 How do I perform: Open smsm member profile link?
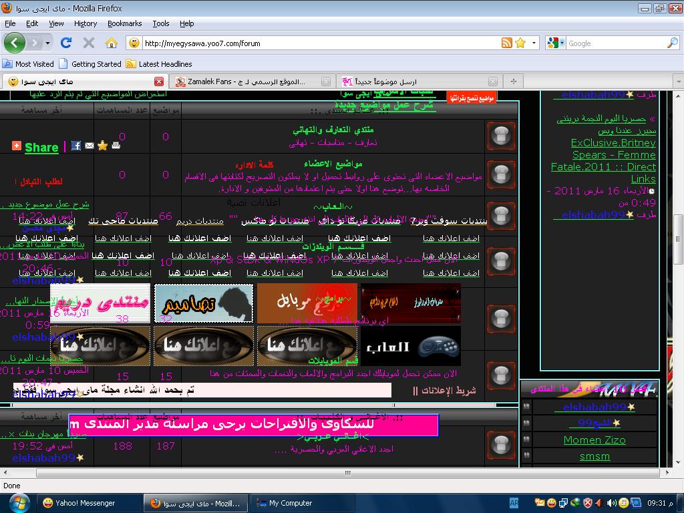click(x=594, y=456)
